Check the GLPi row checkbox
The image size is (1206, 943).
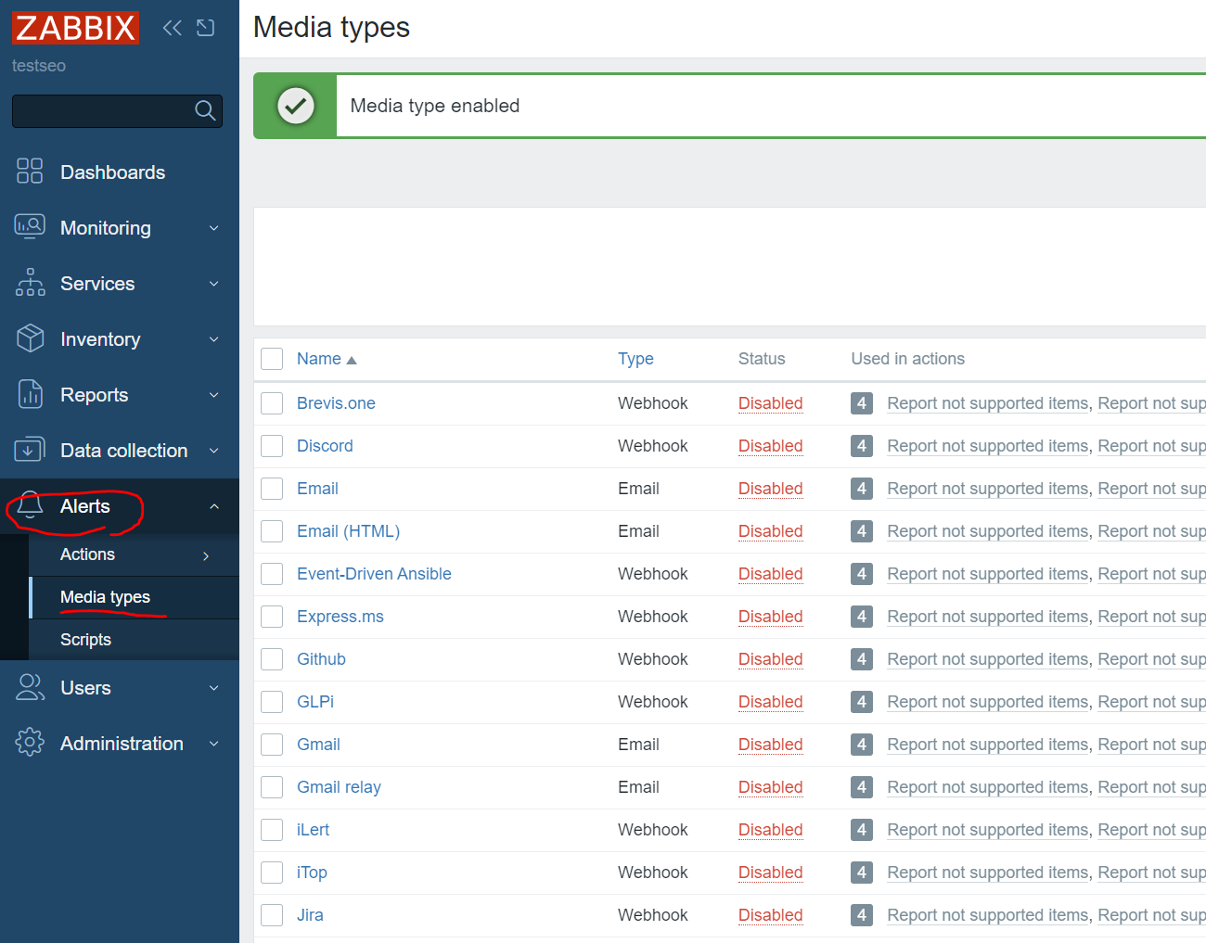pos(272,702)
